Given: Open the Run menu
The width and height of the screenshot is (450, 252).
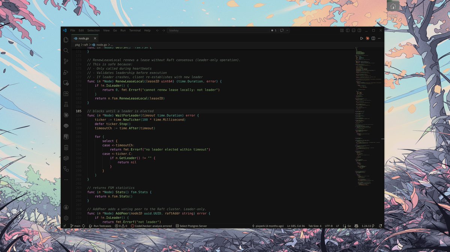Looking at the screenshot, I should coord(123,30).
